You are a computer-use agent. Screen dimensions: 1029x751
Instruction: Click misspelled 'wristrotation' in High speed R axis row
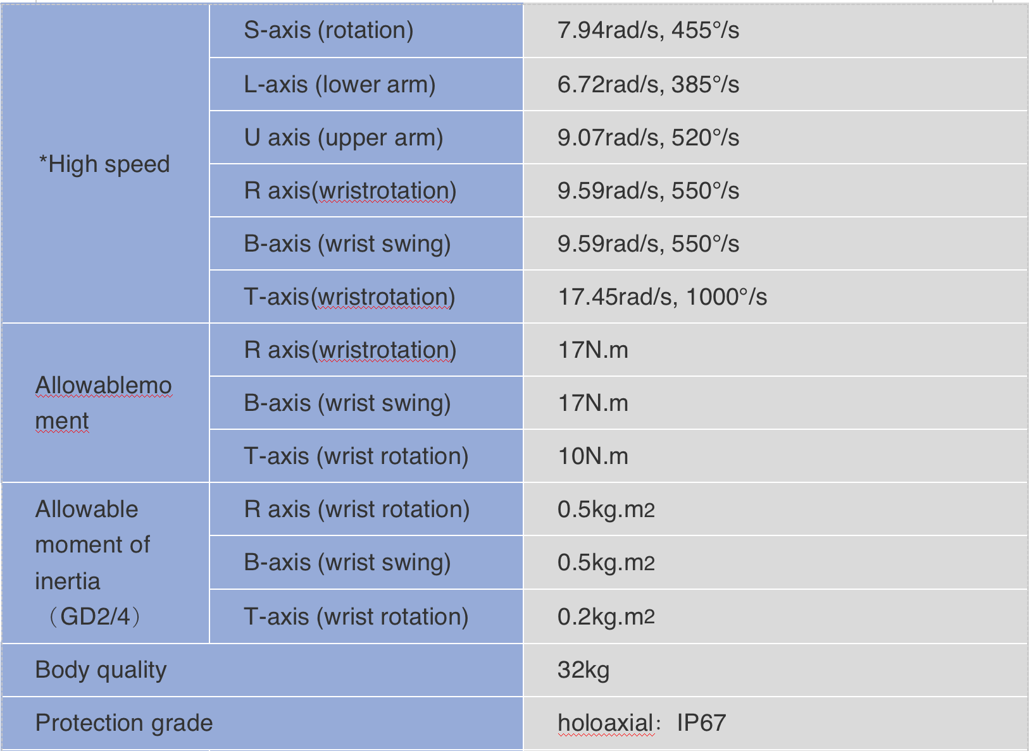pyautogui.click(x=384, y=190)
